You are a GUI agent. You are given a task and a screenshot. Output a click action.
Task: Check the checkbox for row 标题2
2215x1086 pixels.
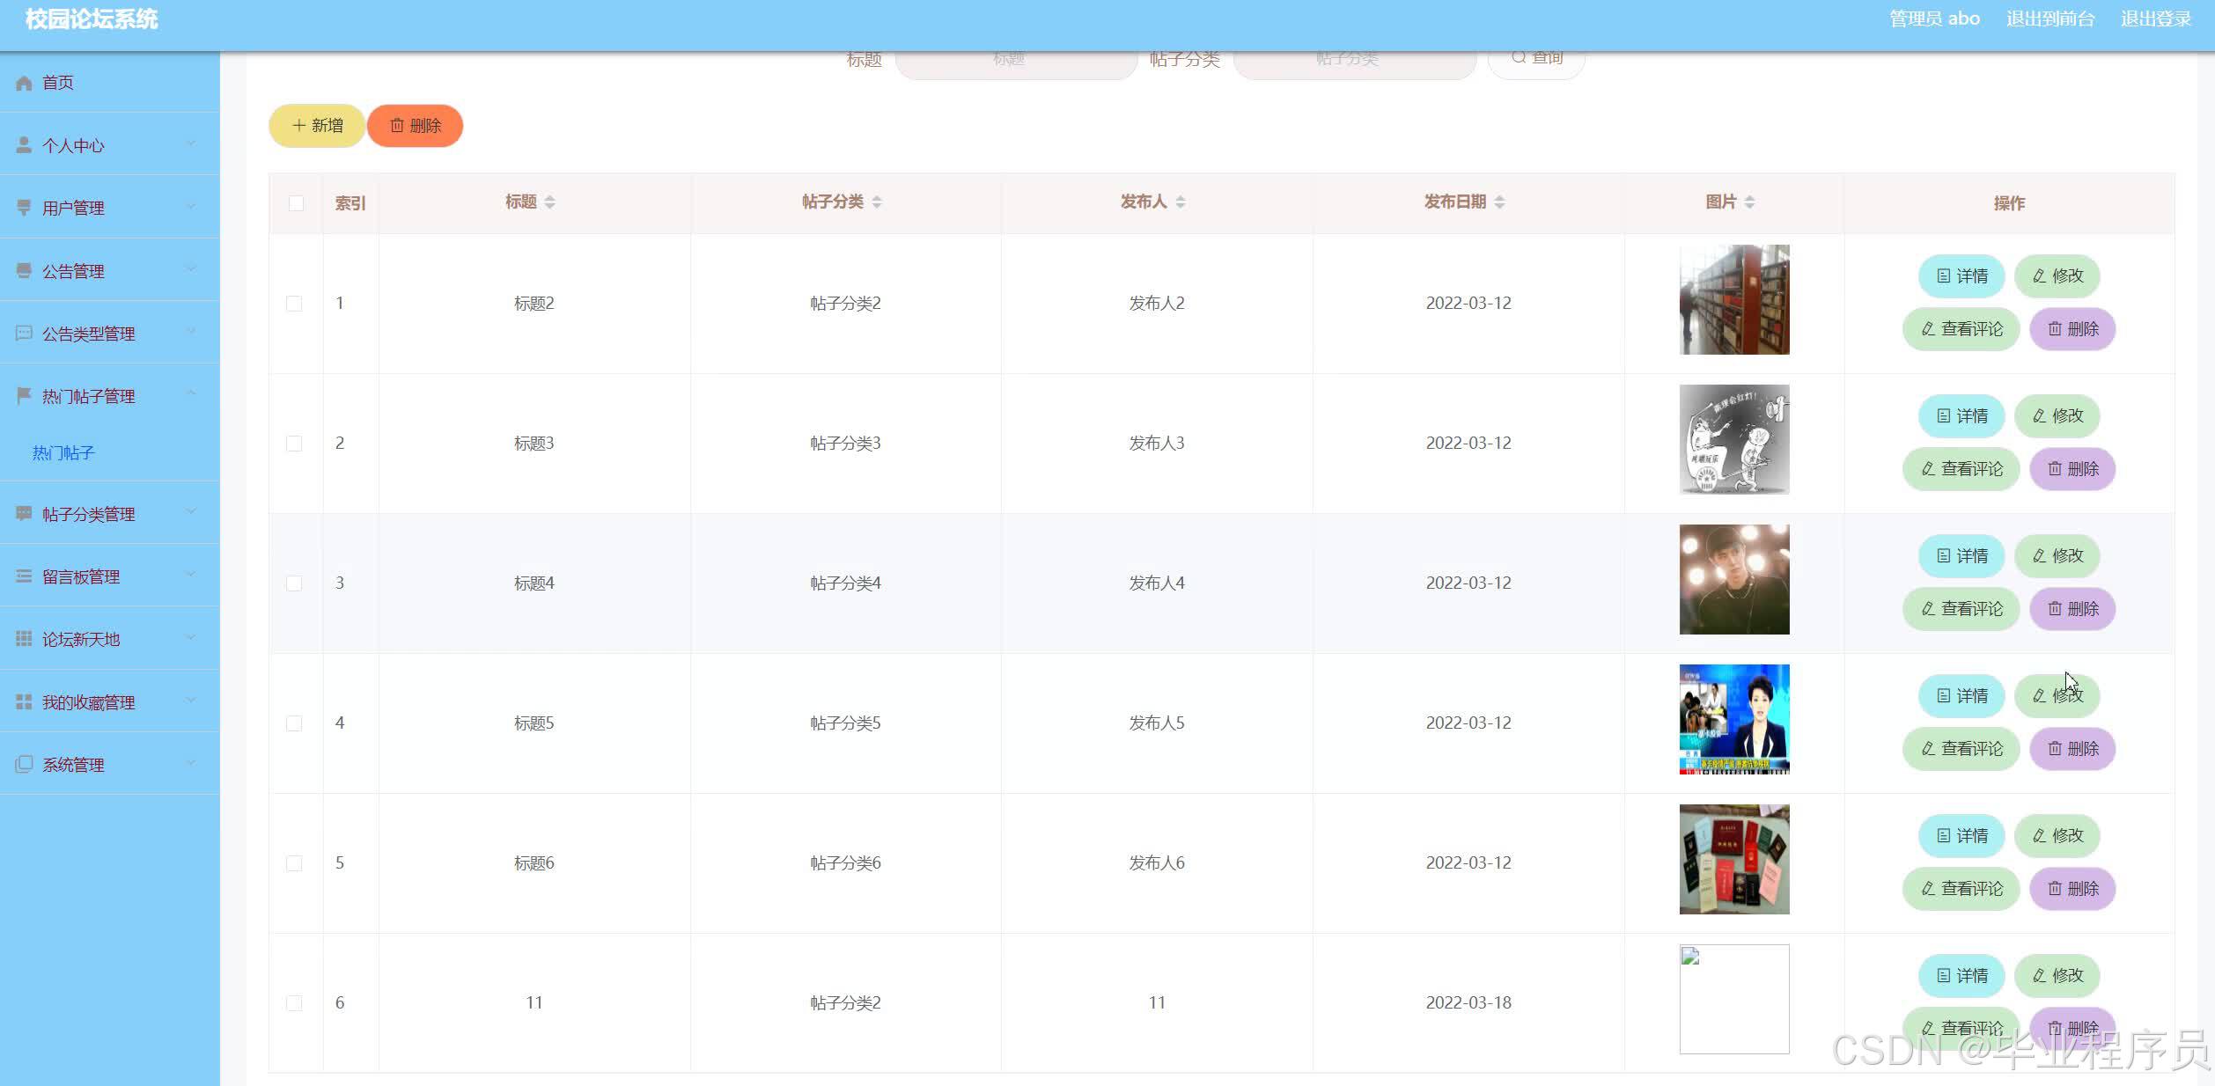294,304
